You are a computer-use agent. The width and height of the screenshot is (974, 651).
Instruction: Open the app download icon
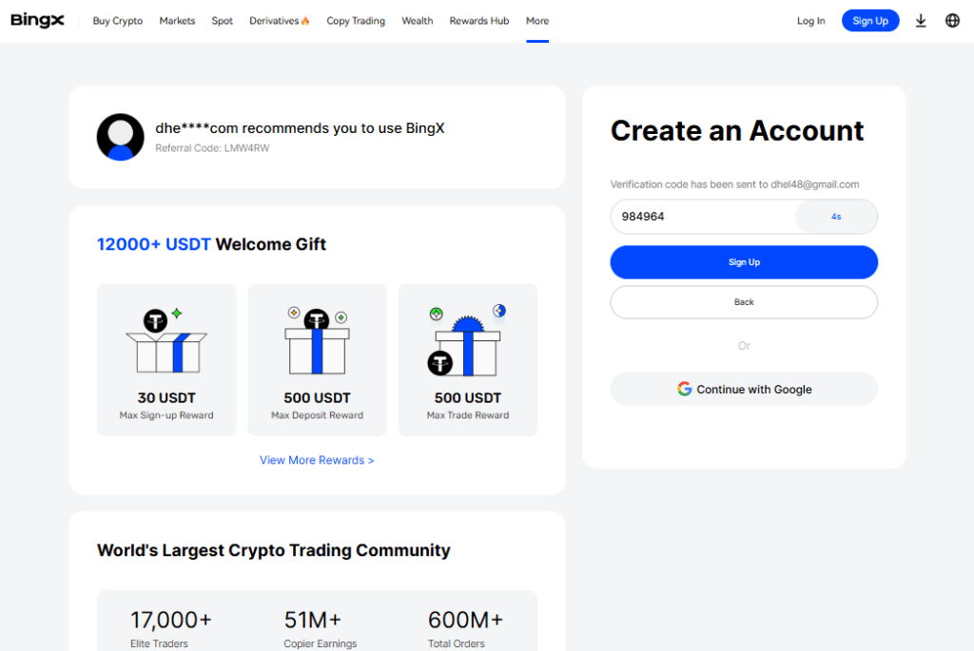921,21
